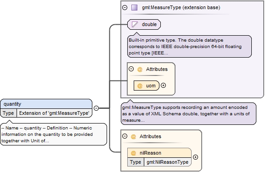Viewport: 272px width, 172px height.
Task: Collapse the gml:MeasureType extension base box
Action: 125,7
